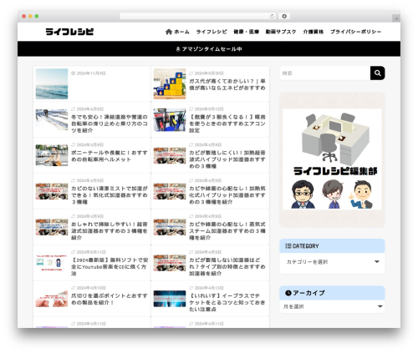Open article カビや雑菌の心配なし！蒸気式スチーム加湿器

point(227,231)
